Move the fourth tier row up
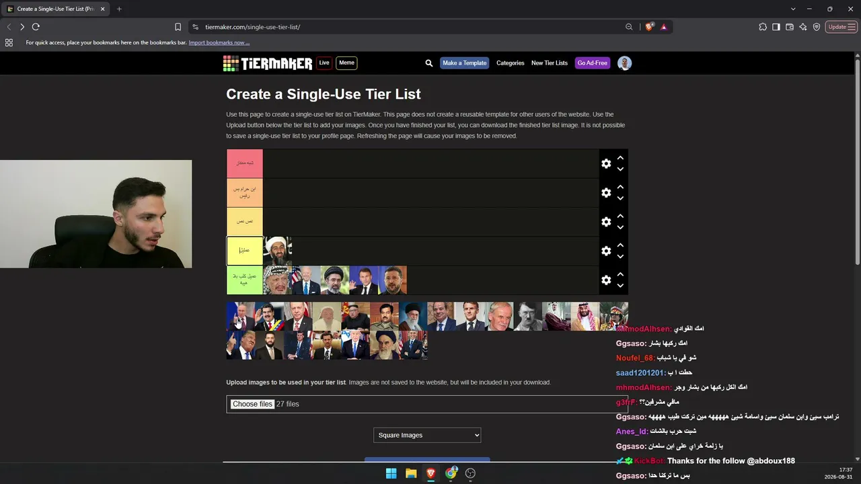861x484 pixels. point(620,245)
